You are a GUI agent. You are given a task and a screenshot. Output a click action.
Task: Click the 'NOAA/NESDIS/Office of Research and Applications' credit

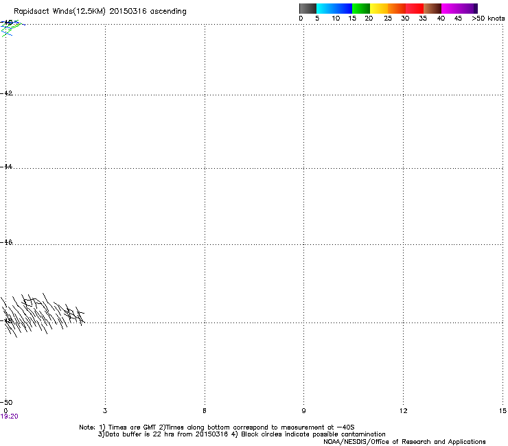(404, 442)
